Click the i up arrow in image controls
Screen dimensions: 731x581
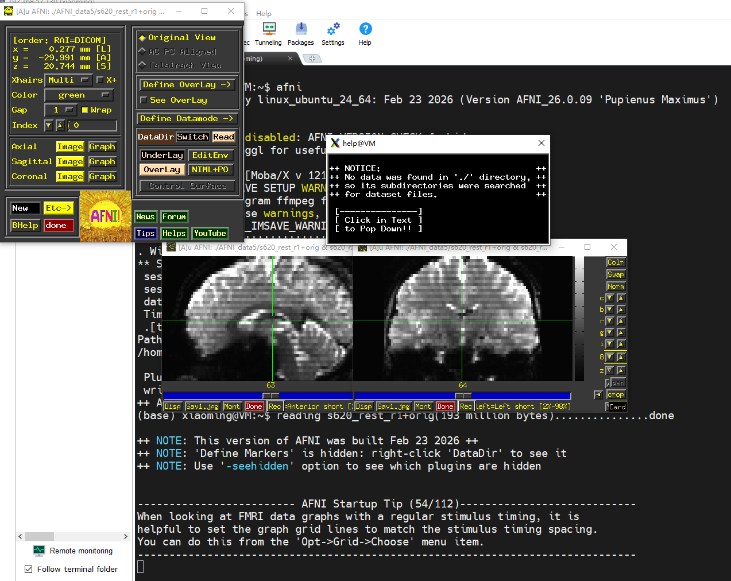pos(621,344)
